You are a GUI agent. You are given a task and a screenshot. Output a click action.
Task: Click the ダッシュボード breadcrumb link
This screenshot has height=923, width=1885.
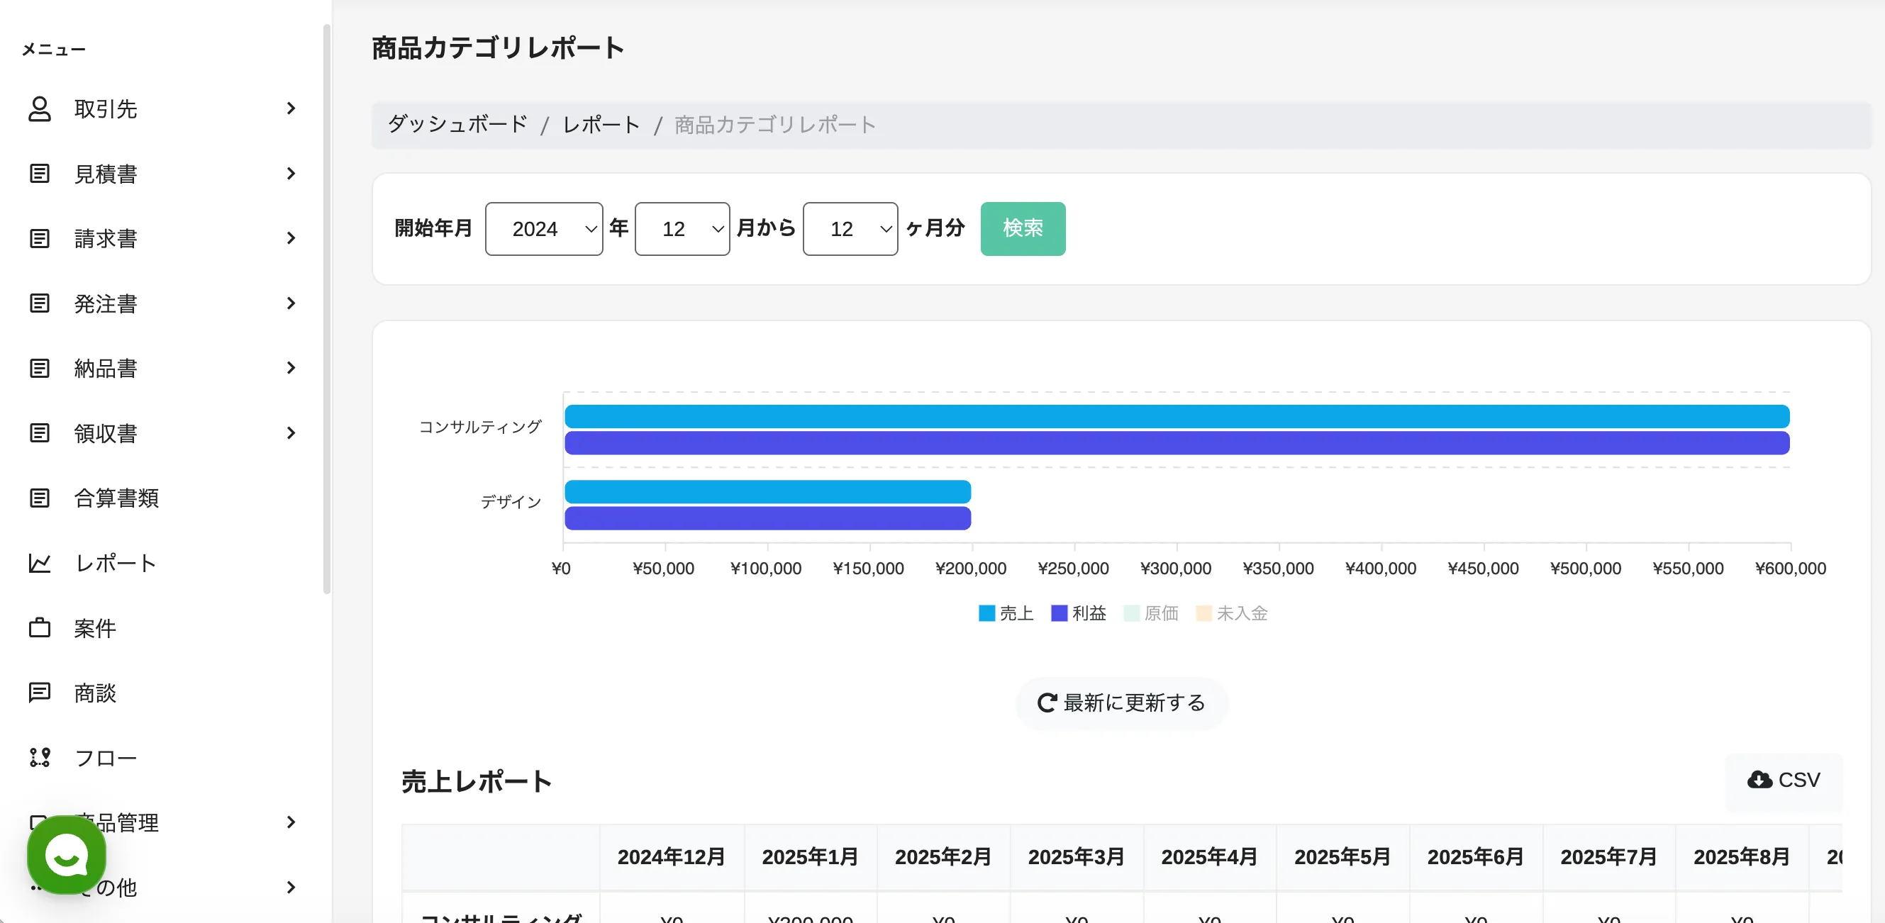tap(457, 125)
